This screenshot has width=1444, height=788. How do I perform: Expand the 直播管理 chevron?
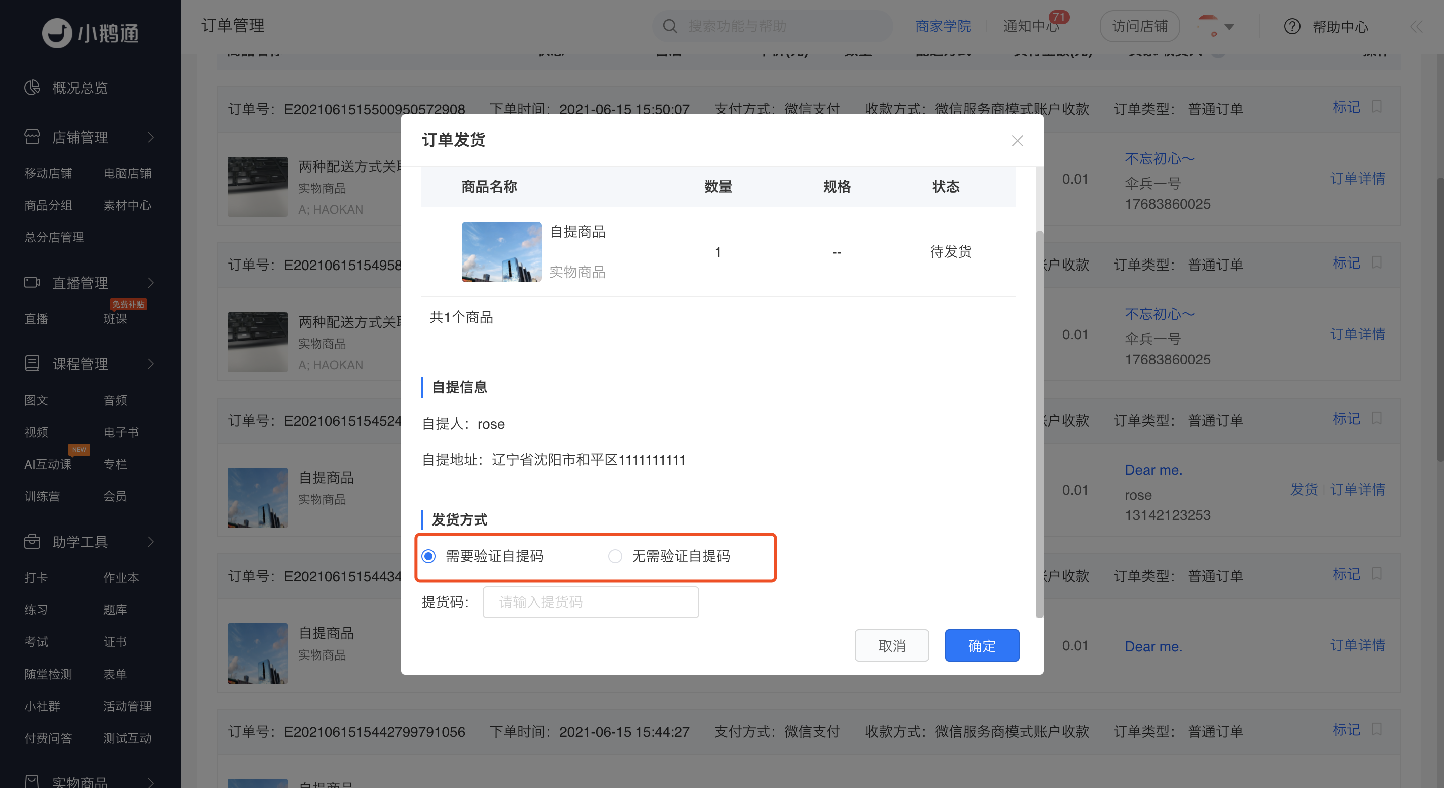(x=150, y=282)
